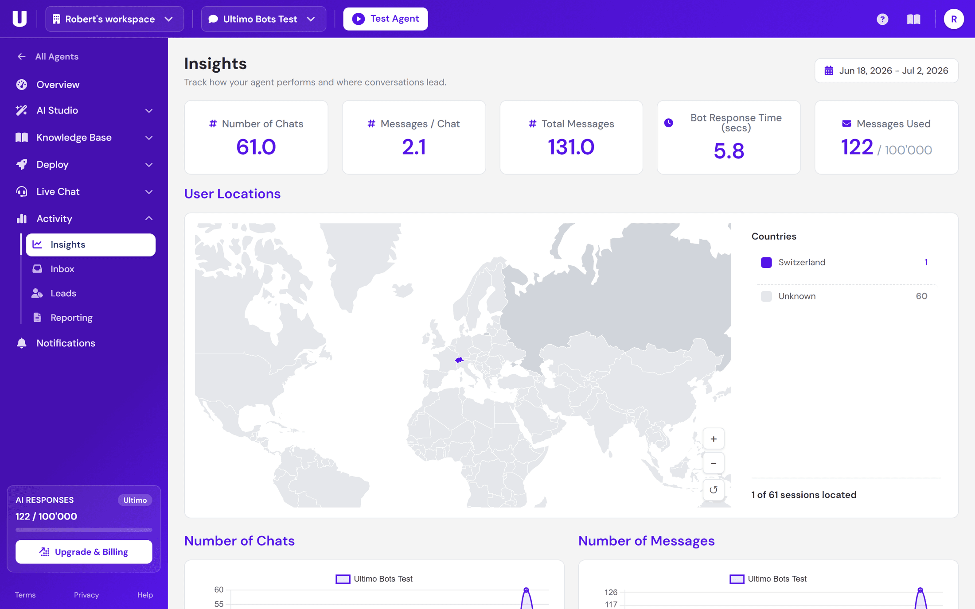The height and width of the screenshot is (609, 975).
Task: Click the AI Studio magic wand icon
Action: [x=22, y=110]
